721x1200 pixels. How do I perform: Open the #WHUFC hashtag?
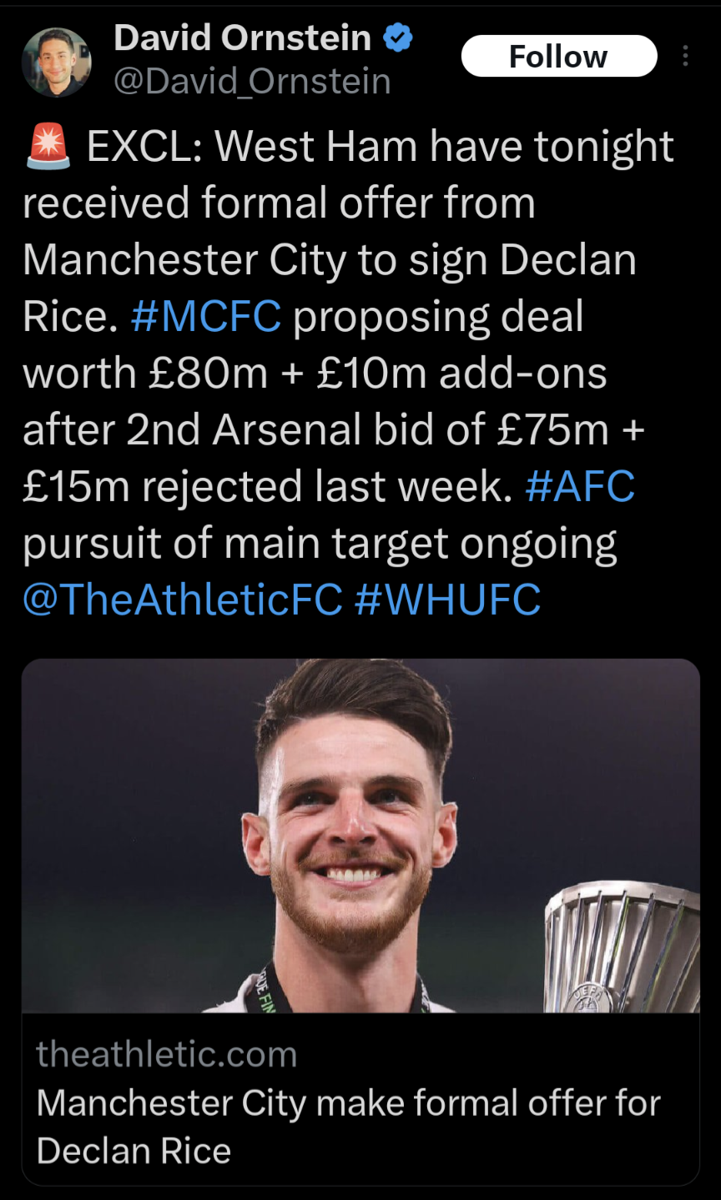(447, 600)
